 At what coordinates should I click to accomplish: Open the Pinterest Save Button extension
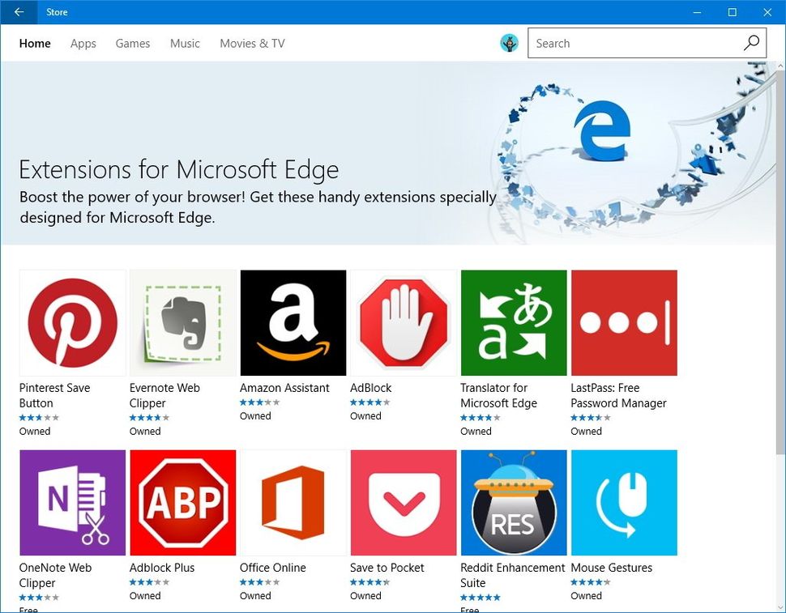coord(72,322)
